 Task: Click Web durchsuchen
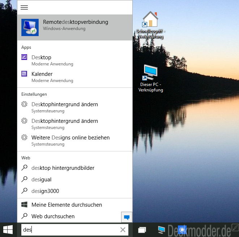coord(69,216)
